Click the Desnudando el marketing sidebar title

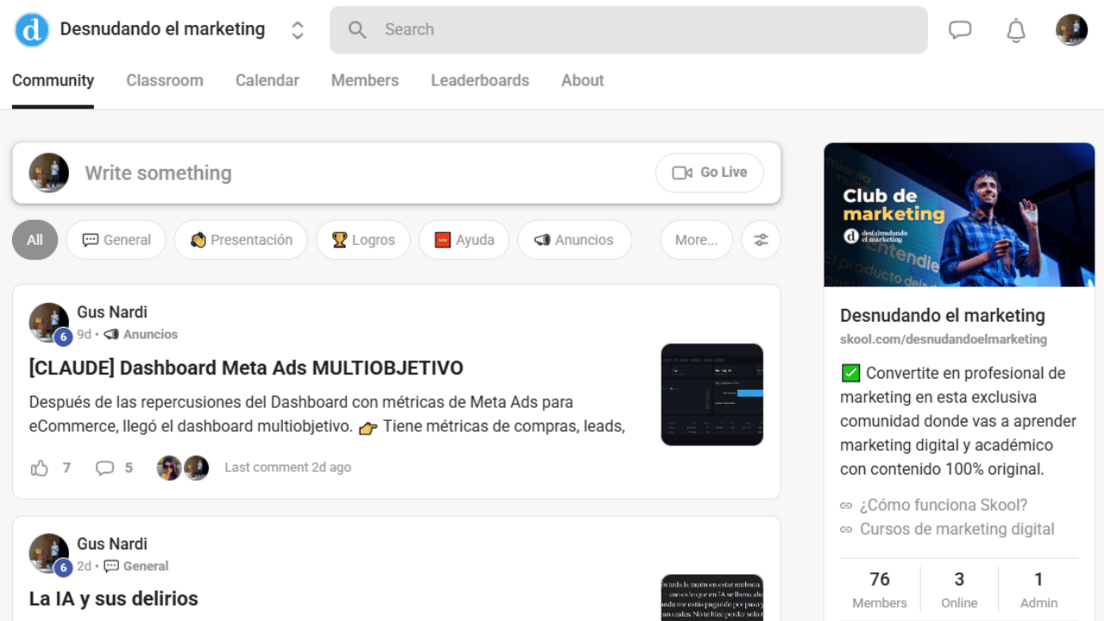[943, 316]
